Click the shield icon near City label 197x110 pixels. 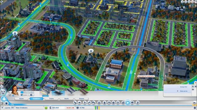[6, 103]
